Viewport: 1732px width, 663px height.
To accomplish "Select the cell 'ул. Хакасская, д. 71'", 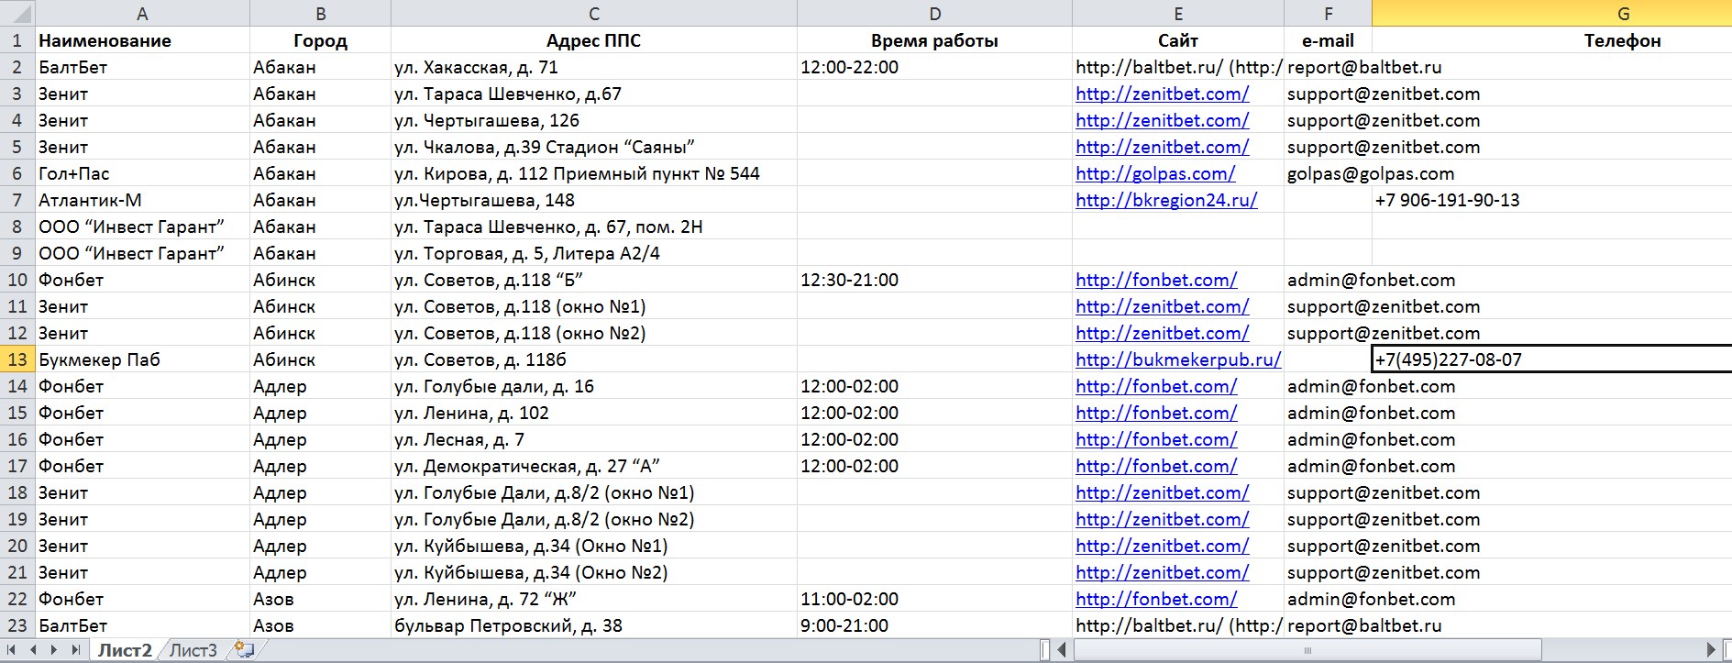I will 594,67.
